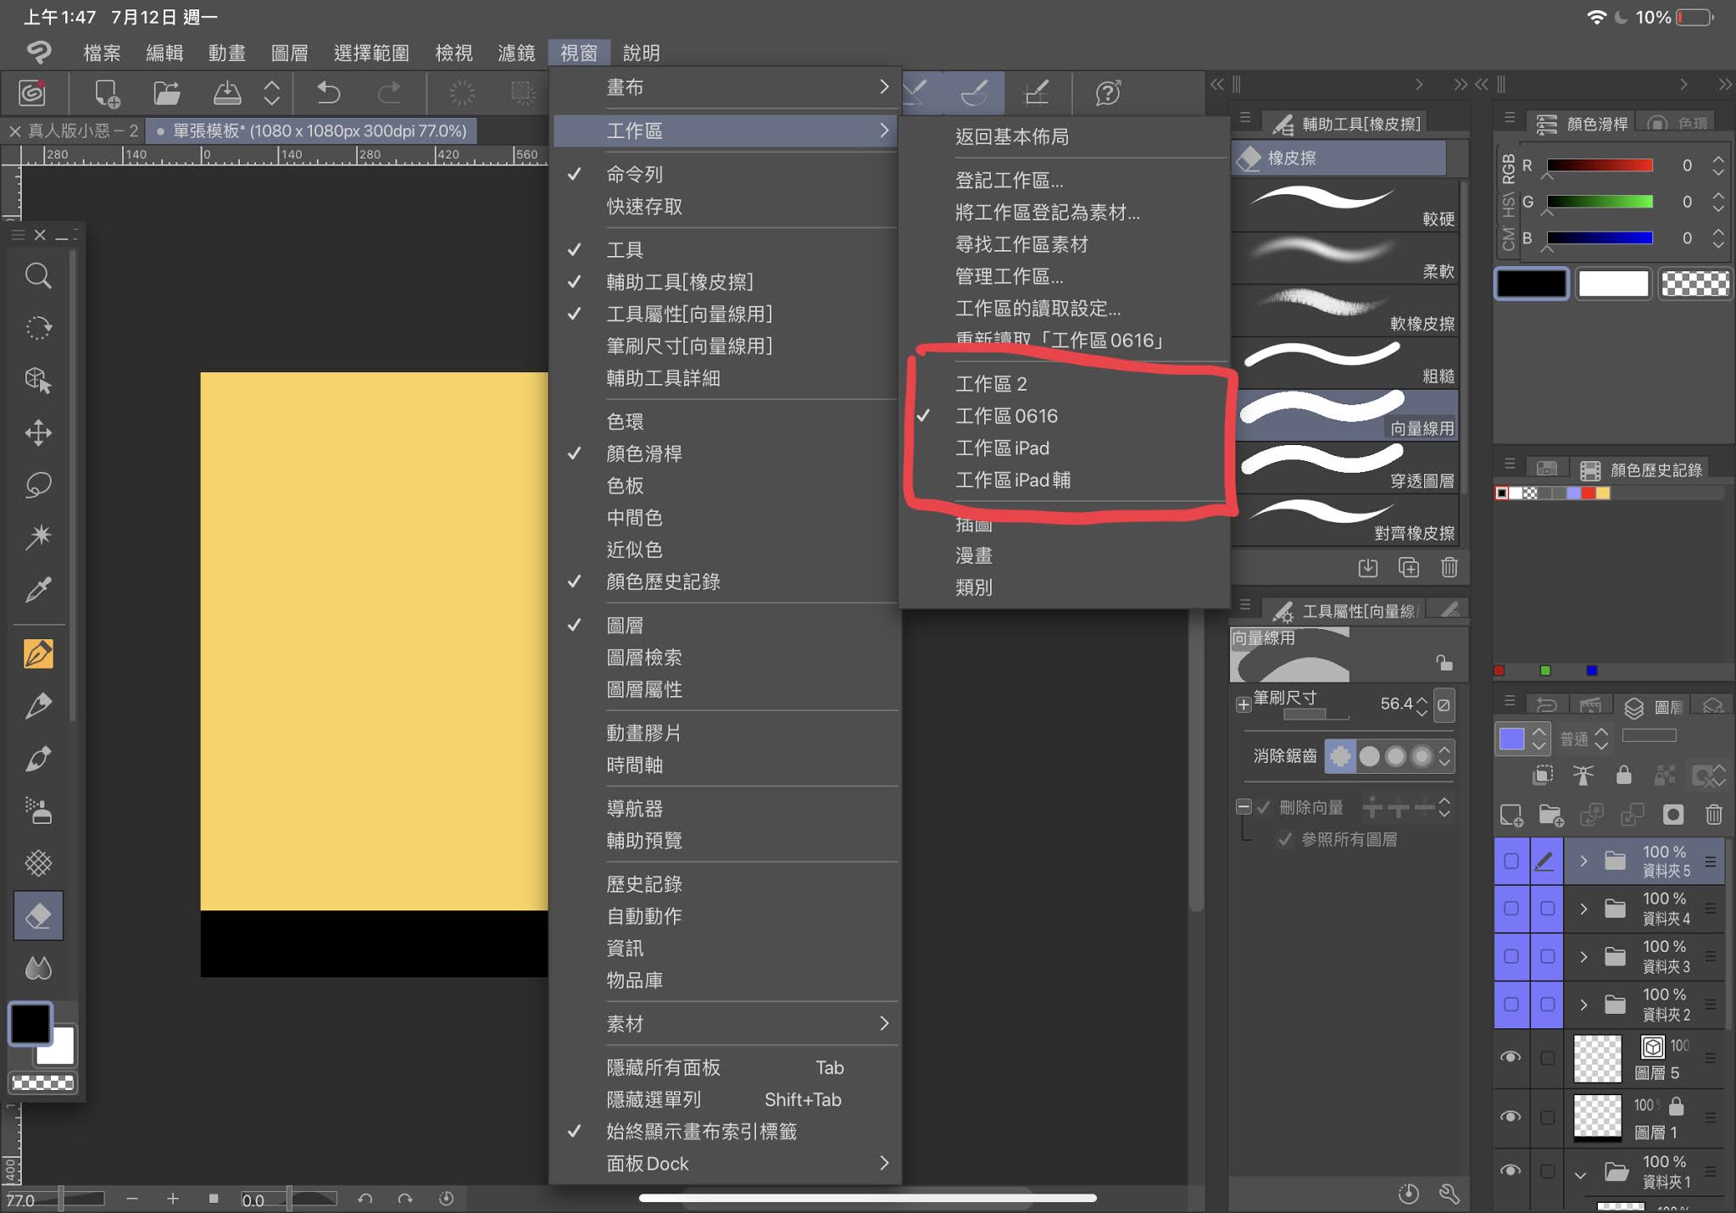The width and height of the screenshot is (1736, 1213).
Task: Select the Move layer tool
Action: (38, 432)
